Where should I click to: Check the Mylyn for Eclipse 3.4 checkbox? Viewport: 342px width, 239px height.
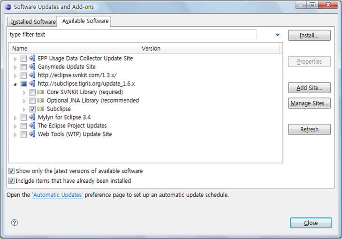pyautogui.click(x=23, y=118)
